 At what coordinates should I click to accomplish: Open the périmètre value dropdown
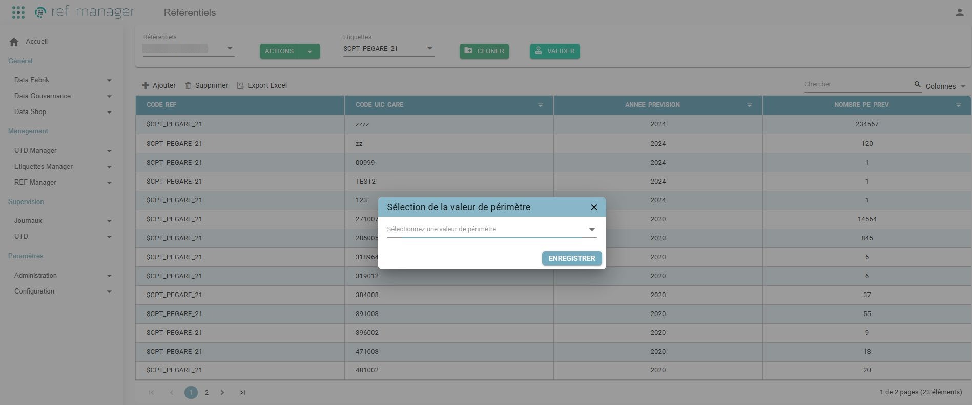492,229
